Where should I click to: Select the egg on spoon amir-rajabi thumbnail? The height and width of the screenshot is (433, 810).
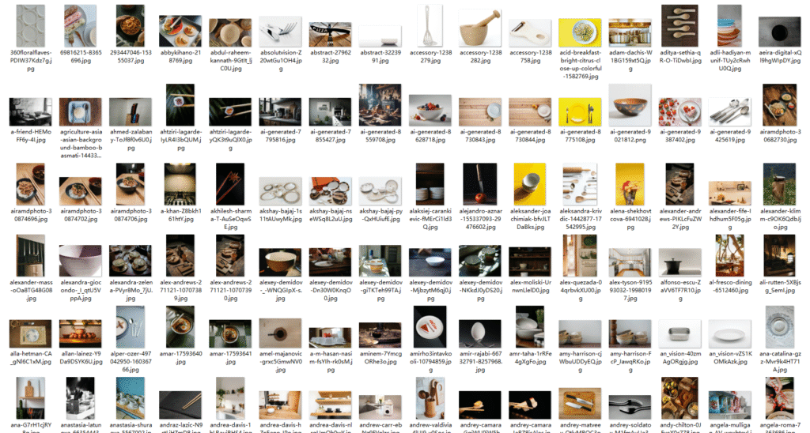[x=480, y=333]
